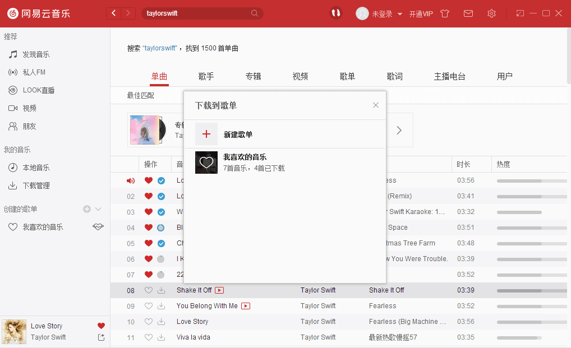Click the right chevron in best match
The image size is (571, 348).
(399, 130)
